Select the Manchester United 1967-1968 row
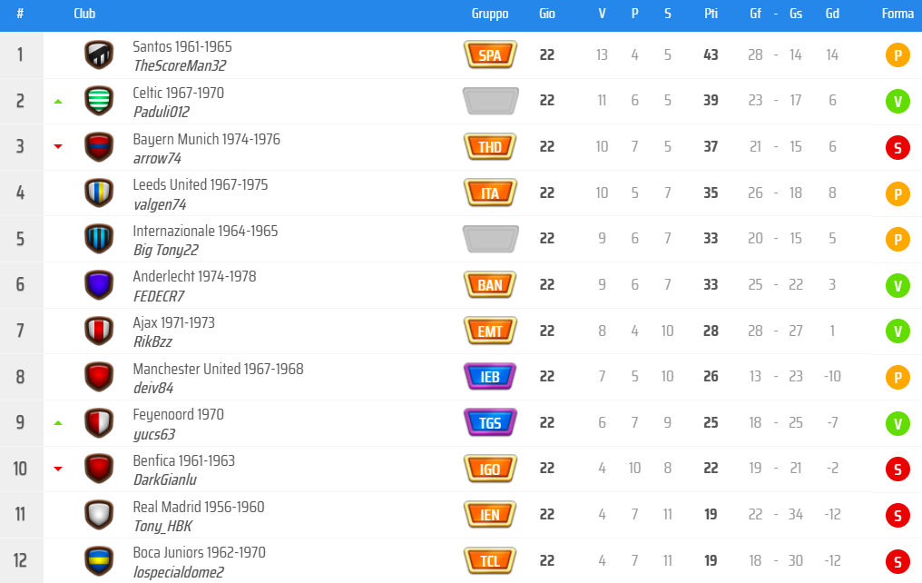The width and height of the screenshot is (922, 583). [461, 377]
